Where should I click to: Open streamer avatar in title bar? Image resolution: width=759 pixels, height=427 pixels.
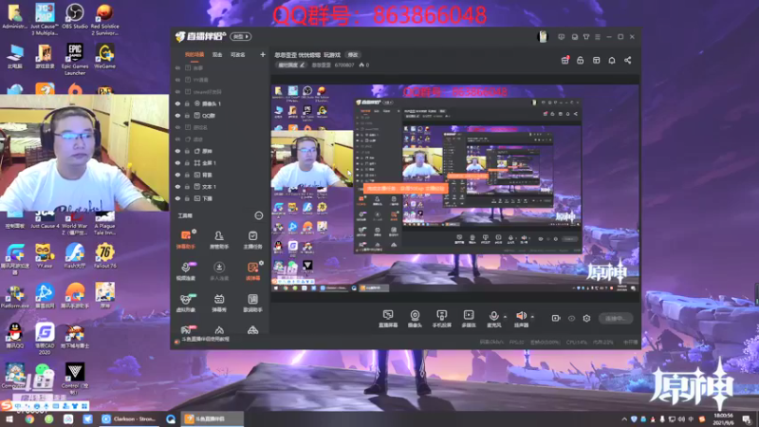(543, 37)
